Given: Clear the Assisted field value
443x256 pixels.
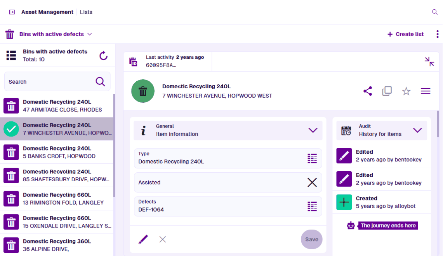Looking at the screenshot, I should [x=312, y=182].
